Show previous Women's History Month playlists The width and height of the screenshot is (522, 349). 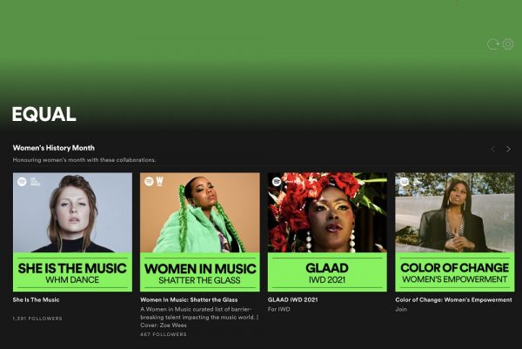click(x=492, y=149)
